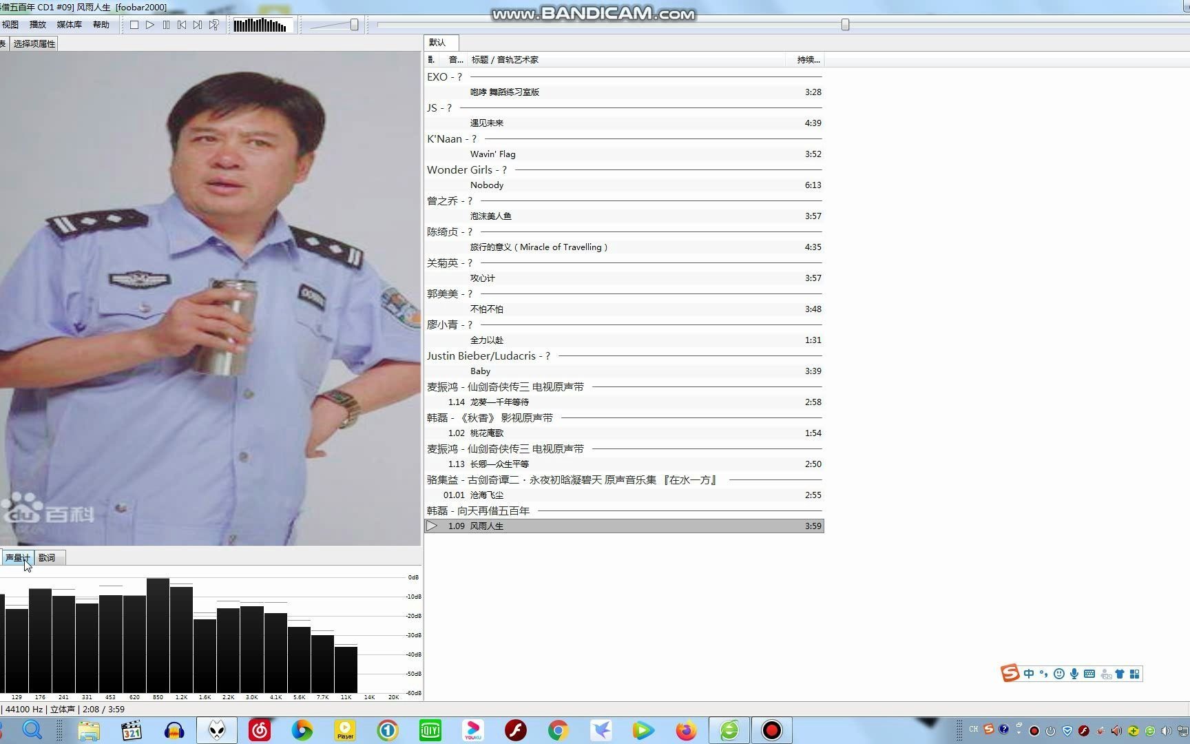The width and height of the screenshot is (1190, 744).
Task: Select the track 攻心计
Action: 624,278
